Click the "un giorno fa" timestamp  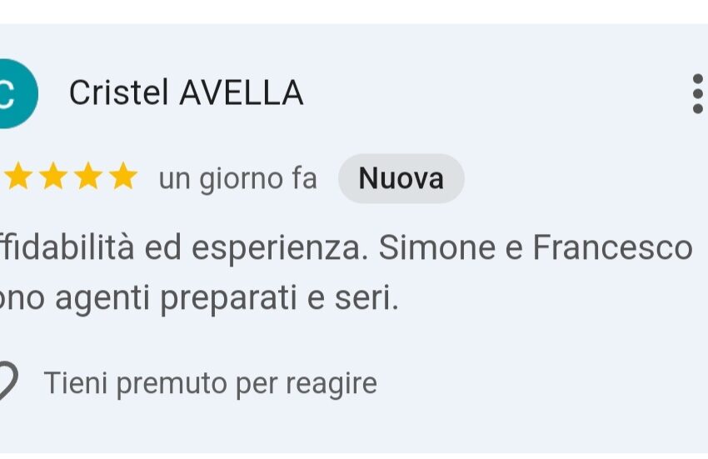click(x=237, y=179)
